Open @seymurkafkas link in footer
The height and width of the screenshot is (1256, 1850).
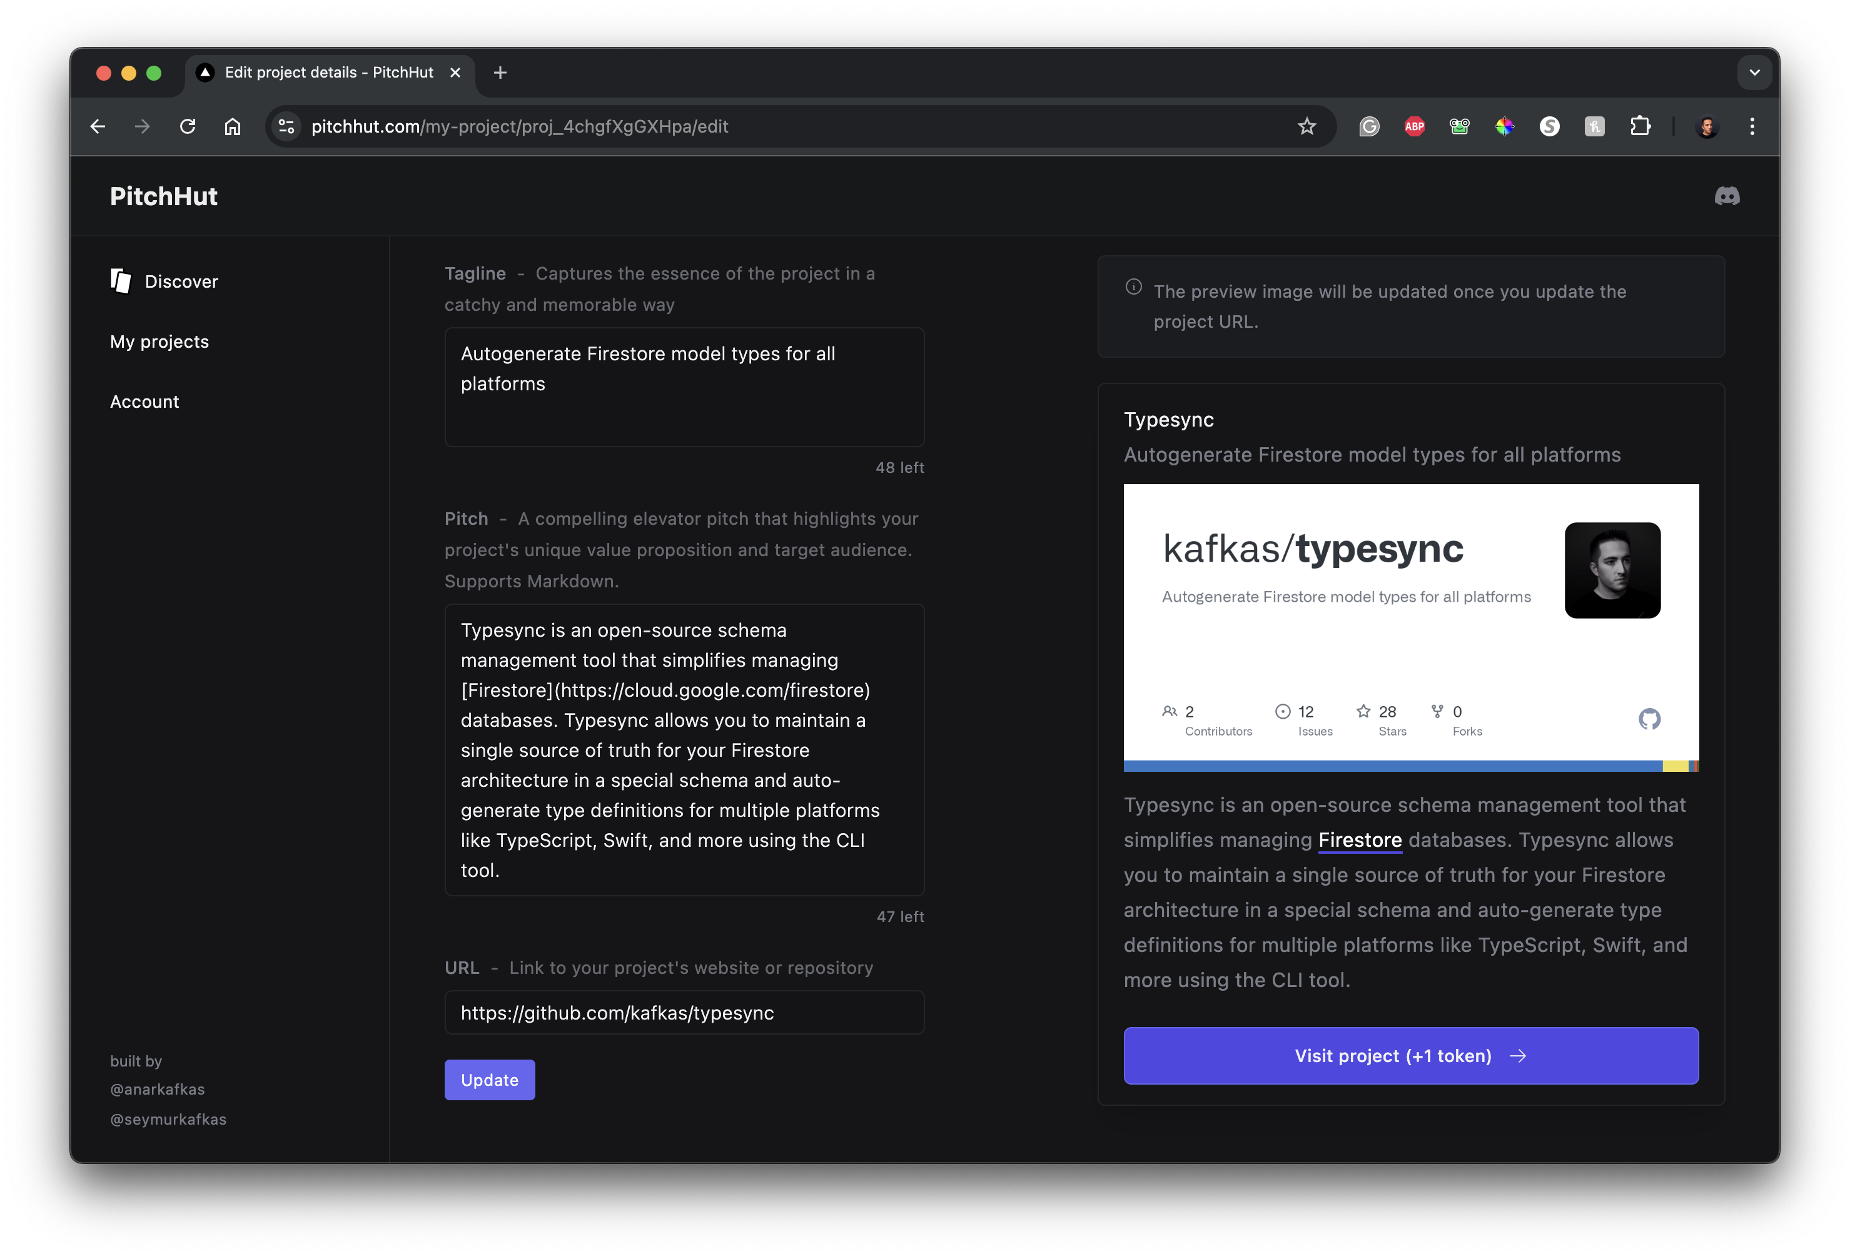click(168, 1119)
